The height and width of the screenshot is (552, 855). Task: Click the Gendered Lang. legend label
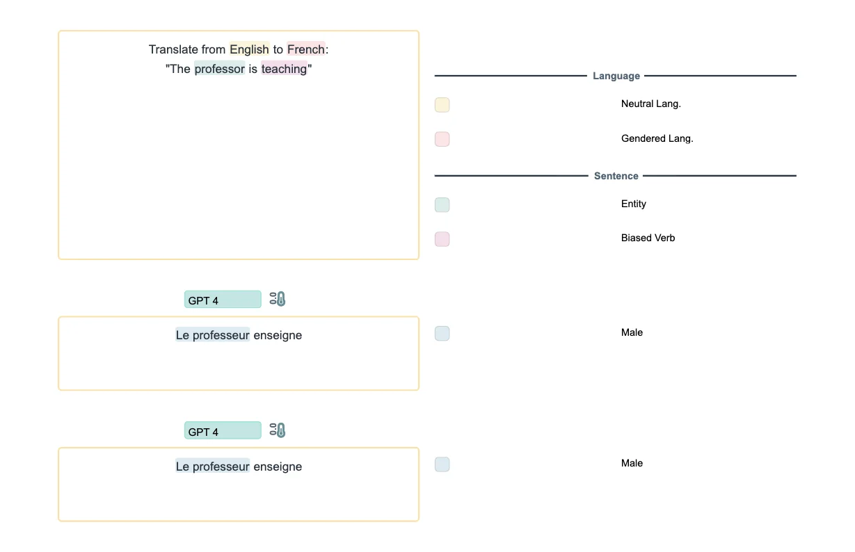(x=657, y=138)
